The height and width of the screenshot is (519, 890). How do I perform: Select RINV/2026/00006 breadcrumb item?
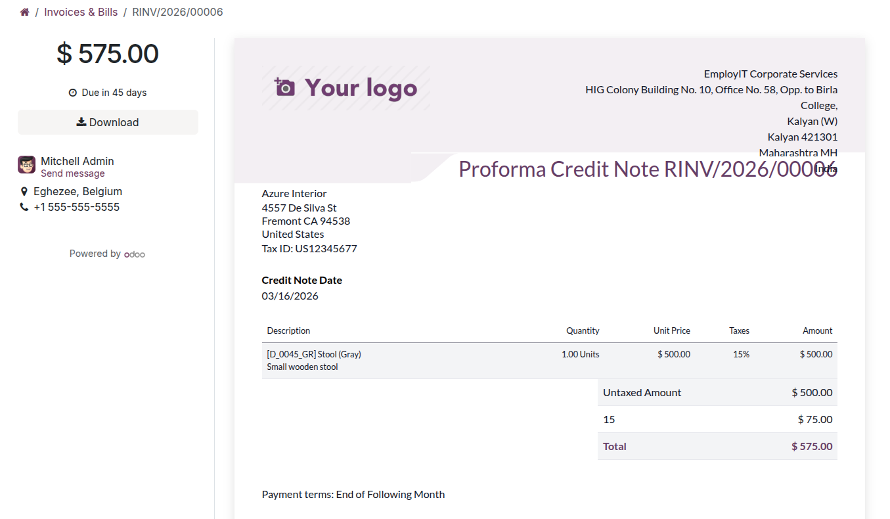tap(177, 12)
